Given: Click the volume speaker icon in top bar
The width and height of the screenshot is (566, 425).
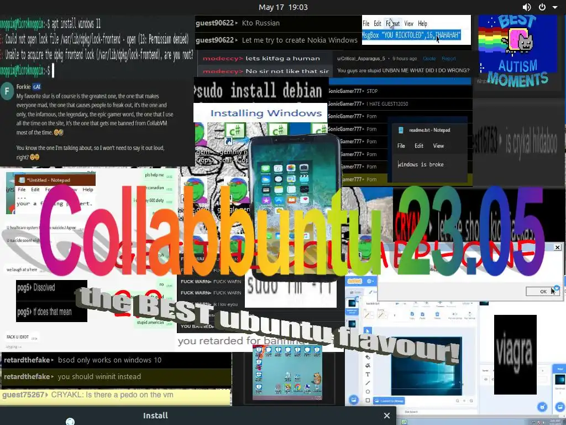Looking at the screenshot, I should (x=527, y=7).
